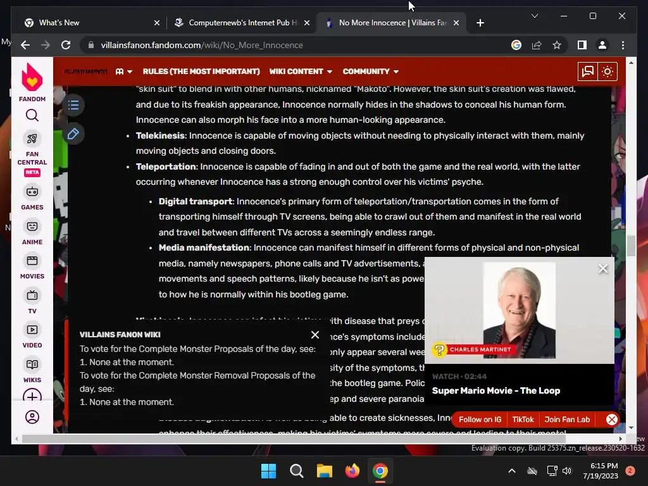The width and height of the screenshot is (648, 486).
Task: Open Chrome profile avatar icon
Action: point(602,45)
